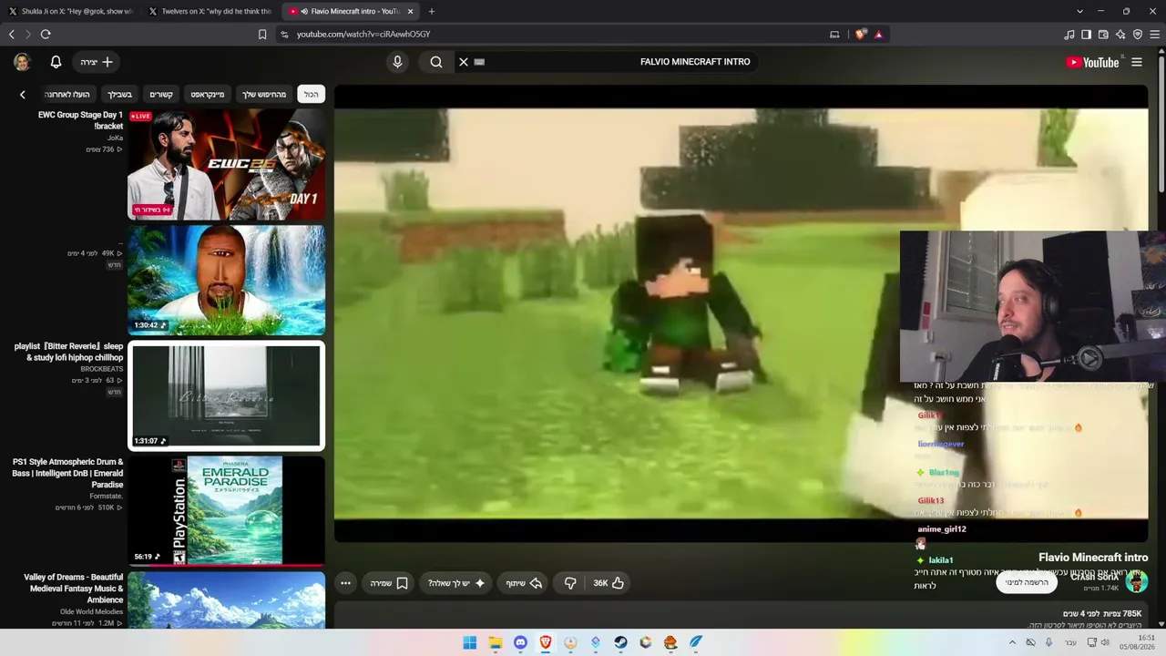Click the taskbar microphone tray icon
This screenshot has height=656, width=1166.
point(1049,642)
